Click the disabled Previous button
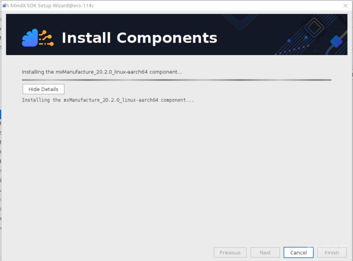The height and width of the screenshot is (261, 353). point(230,252)
